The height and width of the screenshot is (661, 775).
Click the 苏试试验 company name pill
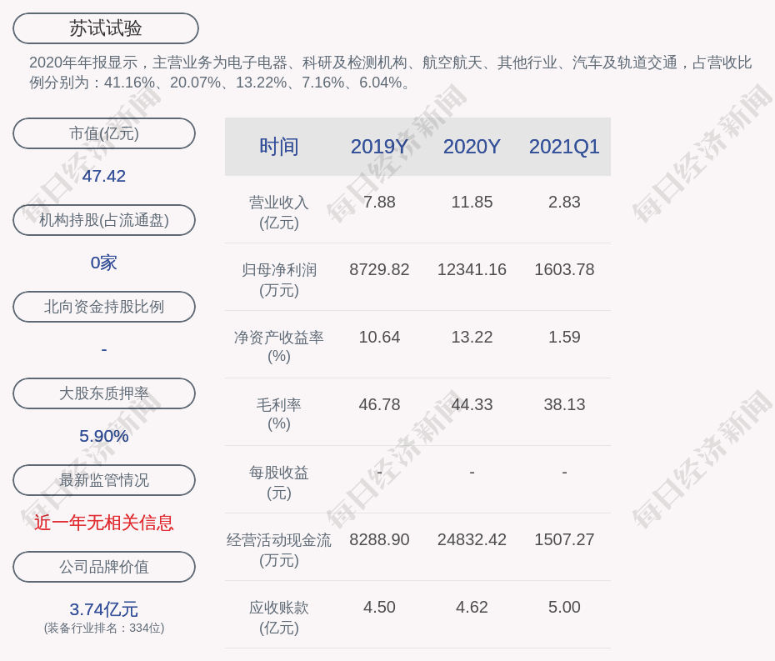coord(106,28)
